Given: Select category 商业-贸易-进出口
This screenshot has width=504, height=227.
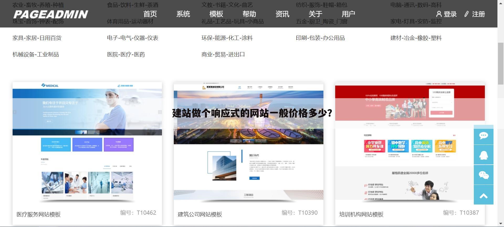Looking at the screenshot, I should click(223, 54).
